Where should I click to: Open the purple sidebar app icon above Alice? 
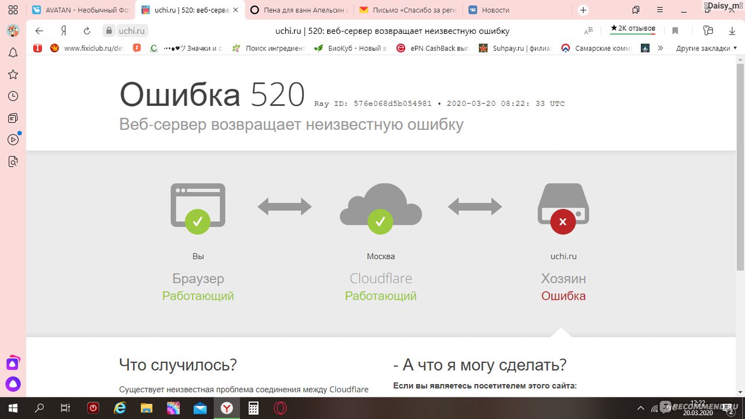point(13,363)
